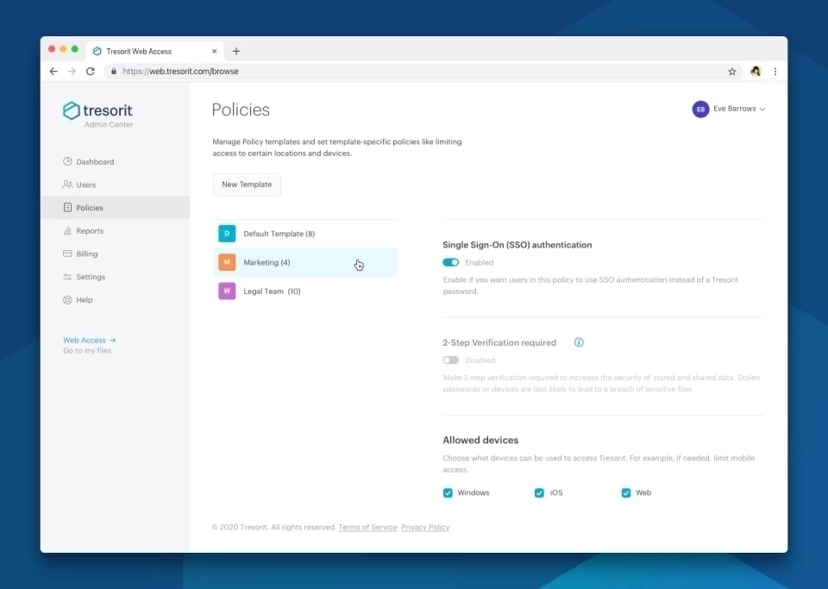Select the Users section icon

[66, 185]
